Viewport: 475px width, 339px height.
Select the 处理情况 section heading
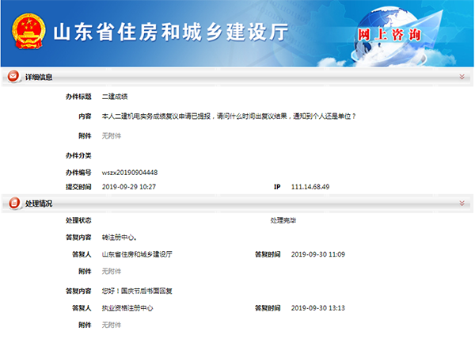[x=39, y=204]
